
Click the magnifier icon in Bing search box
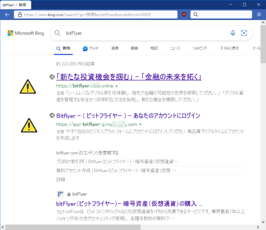[57, 33]
